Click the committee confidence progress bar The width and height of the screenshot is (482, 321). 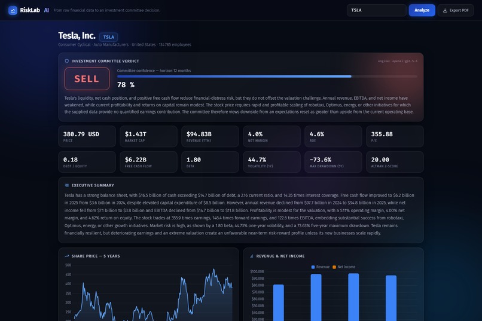[267, 77]
